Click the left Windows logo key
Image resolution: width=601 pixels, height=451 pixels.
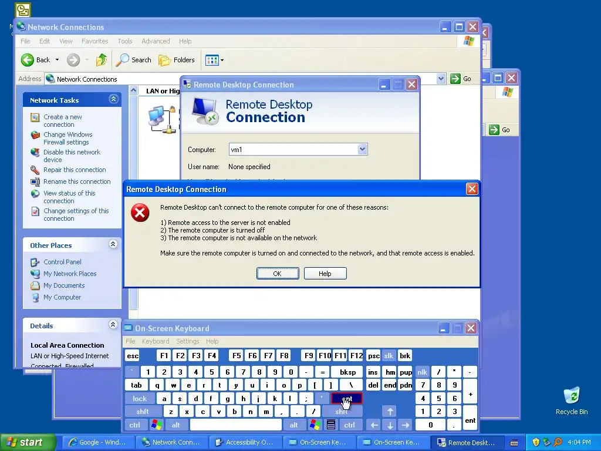(156, 425)
